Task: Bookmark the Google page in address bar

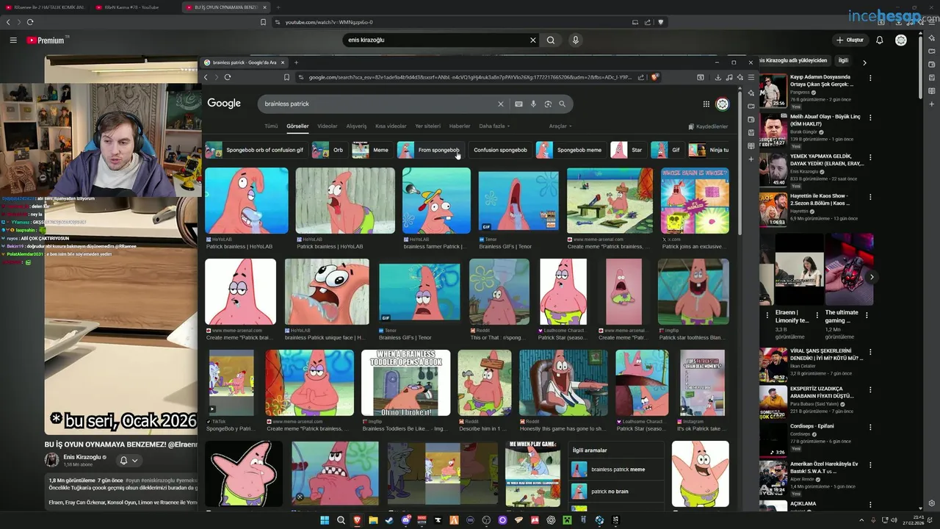Action: point(286,77)
